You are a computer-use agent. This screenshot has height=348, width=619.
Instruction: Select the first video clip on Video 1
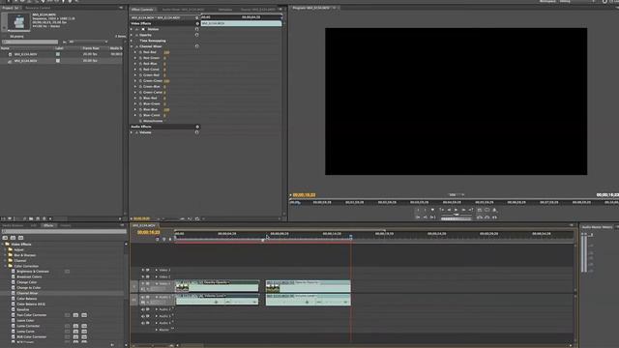[217, 286]
